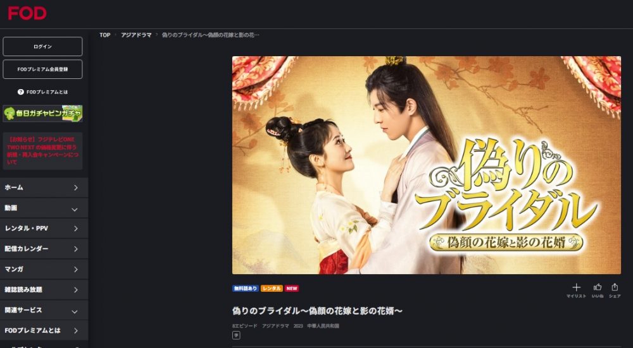The width and height of the screenshot is (633, 348).
Task: Open the red お知らせ notice link
Action: [x=43, y=151]
